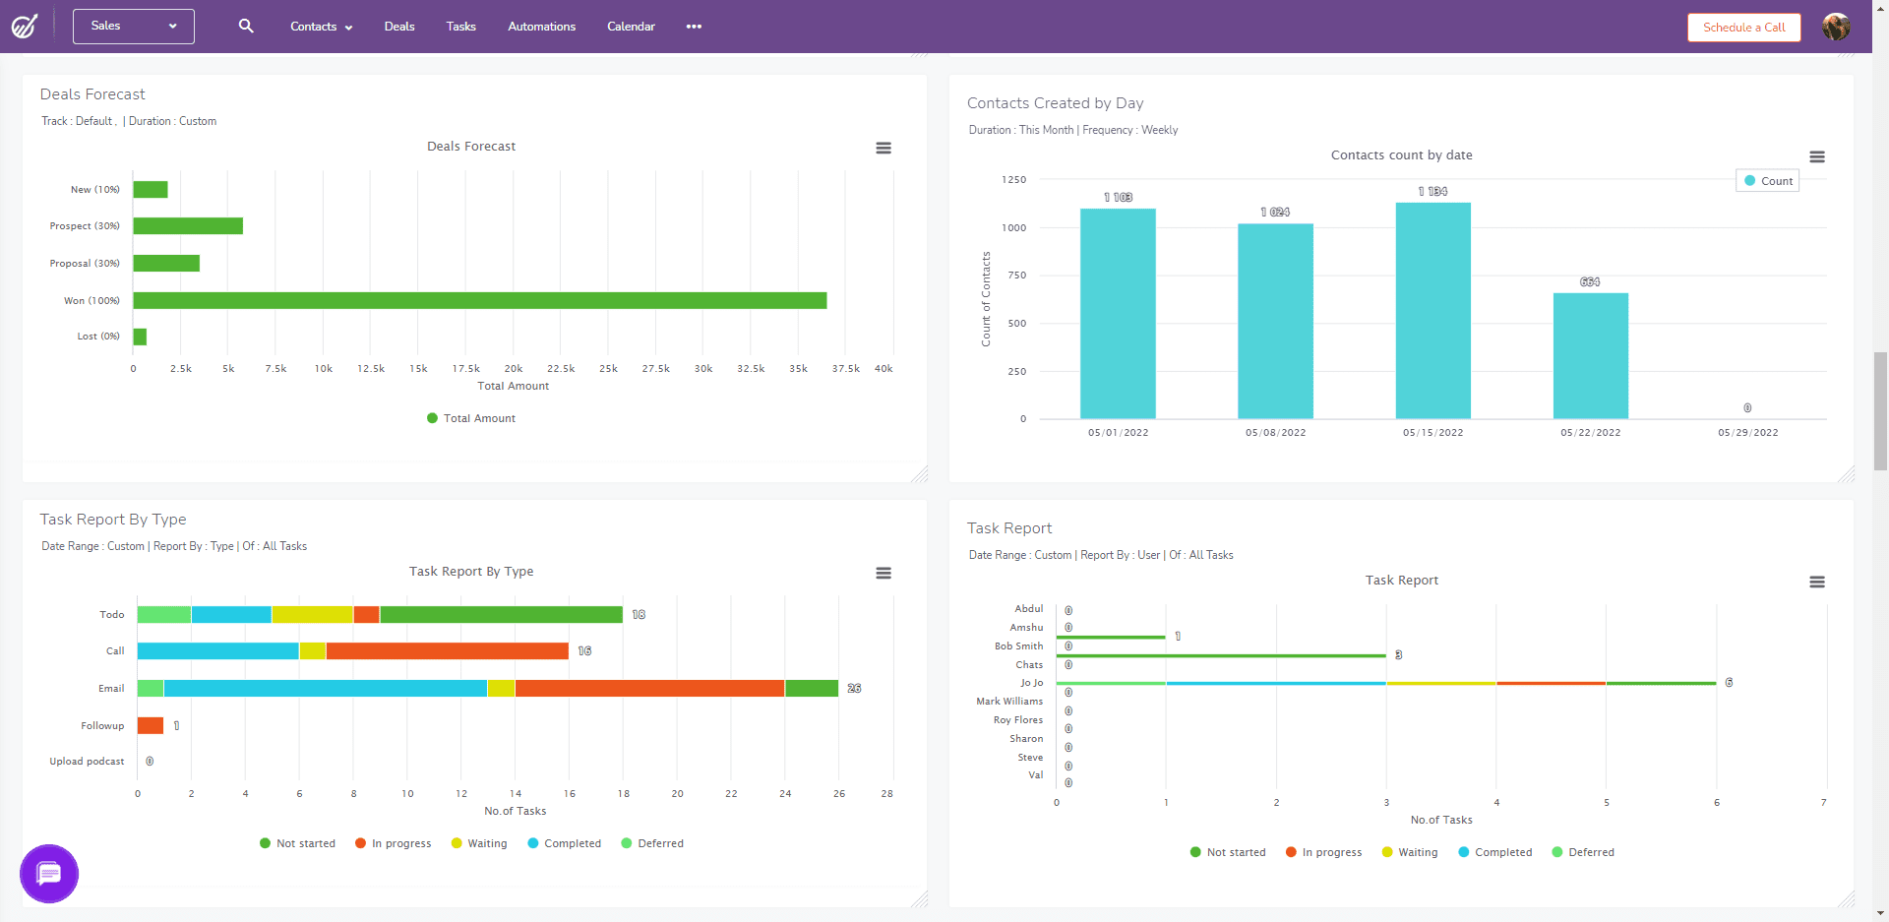
Task: Expand the Contacts menu dropdown
Action: 321,27
